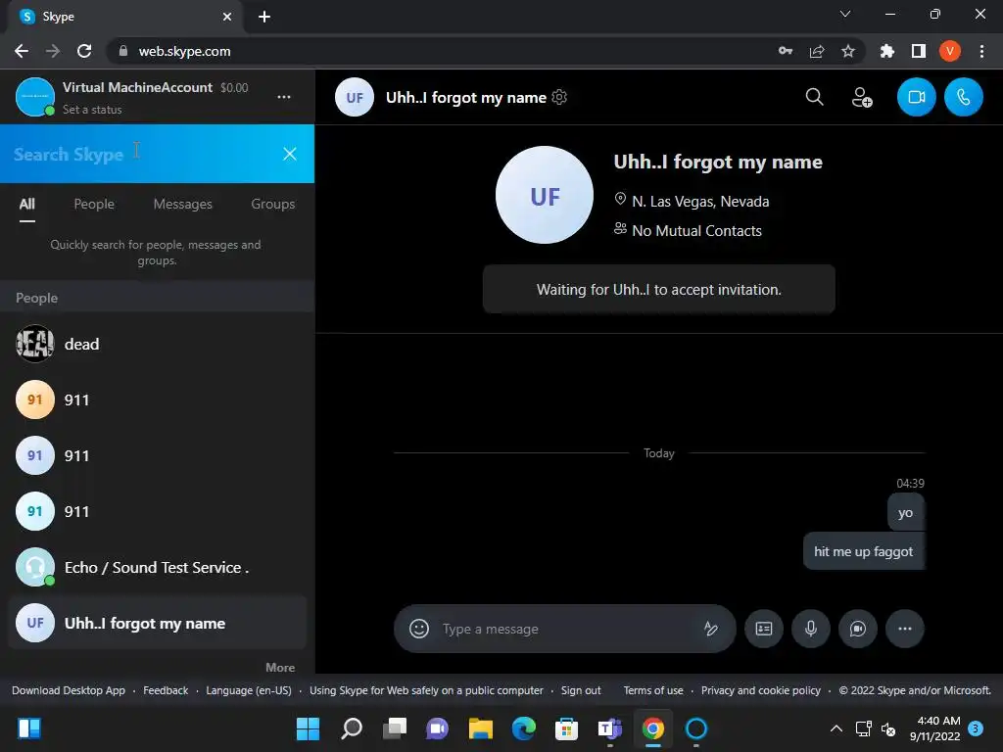Start an audio call using the phone button
The width and height of the screenshot is (1003, 752).
964,97
